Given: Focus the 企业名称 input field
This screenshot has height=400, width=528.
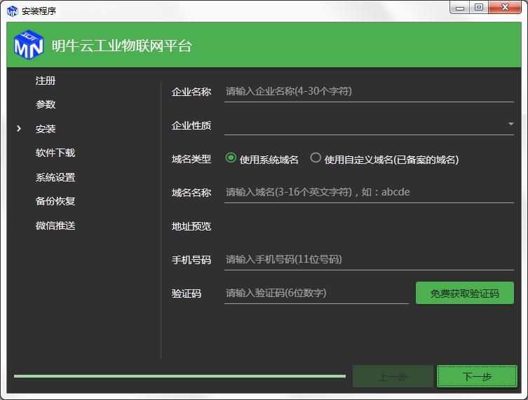Looking at the screenshot, I should tap(369, 92).
